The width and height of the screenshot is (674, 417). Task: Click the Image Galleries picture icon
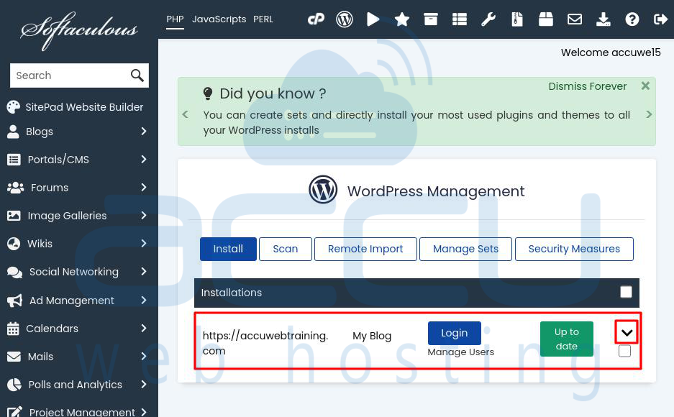coord(14,216)
